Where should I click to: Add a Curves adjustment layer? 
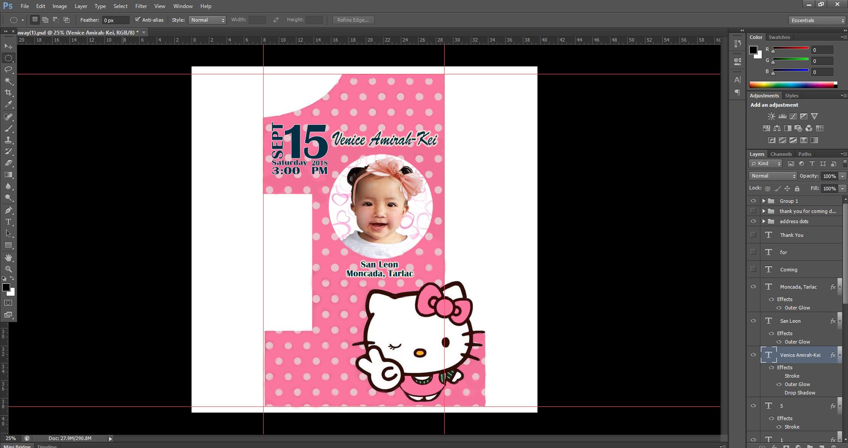click(793, 116)
